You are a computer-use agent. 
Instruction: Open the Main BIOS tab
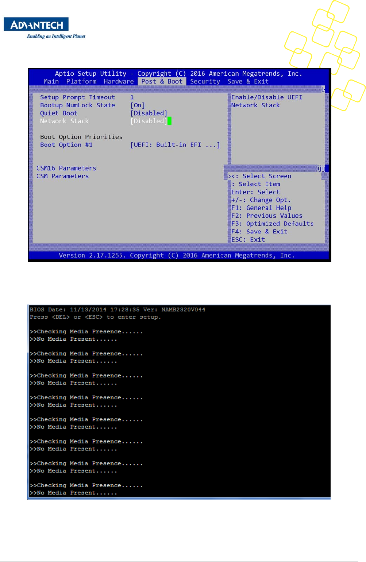pos(51,81)
